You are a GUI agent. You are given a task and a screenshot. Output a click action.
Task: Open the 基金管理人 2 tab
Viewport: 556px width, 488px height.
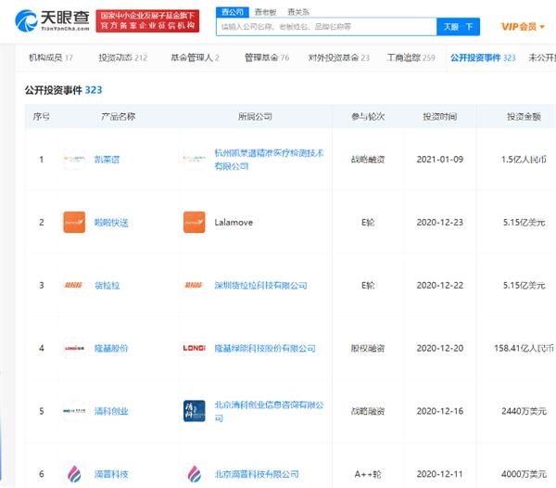coord(195,58)
